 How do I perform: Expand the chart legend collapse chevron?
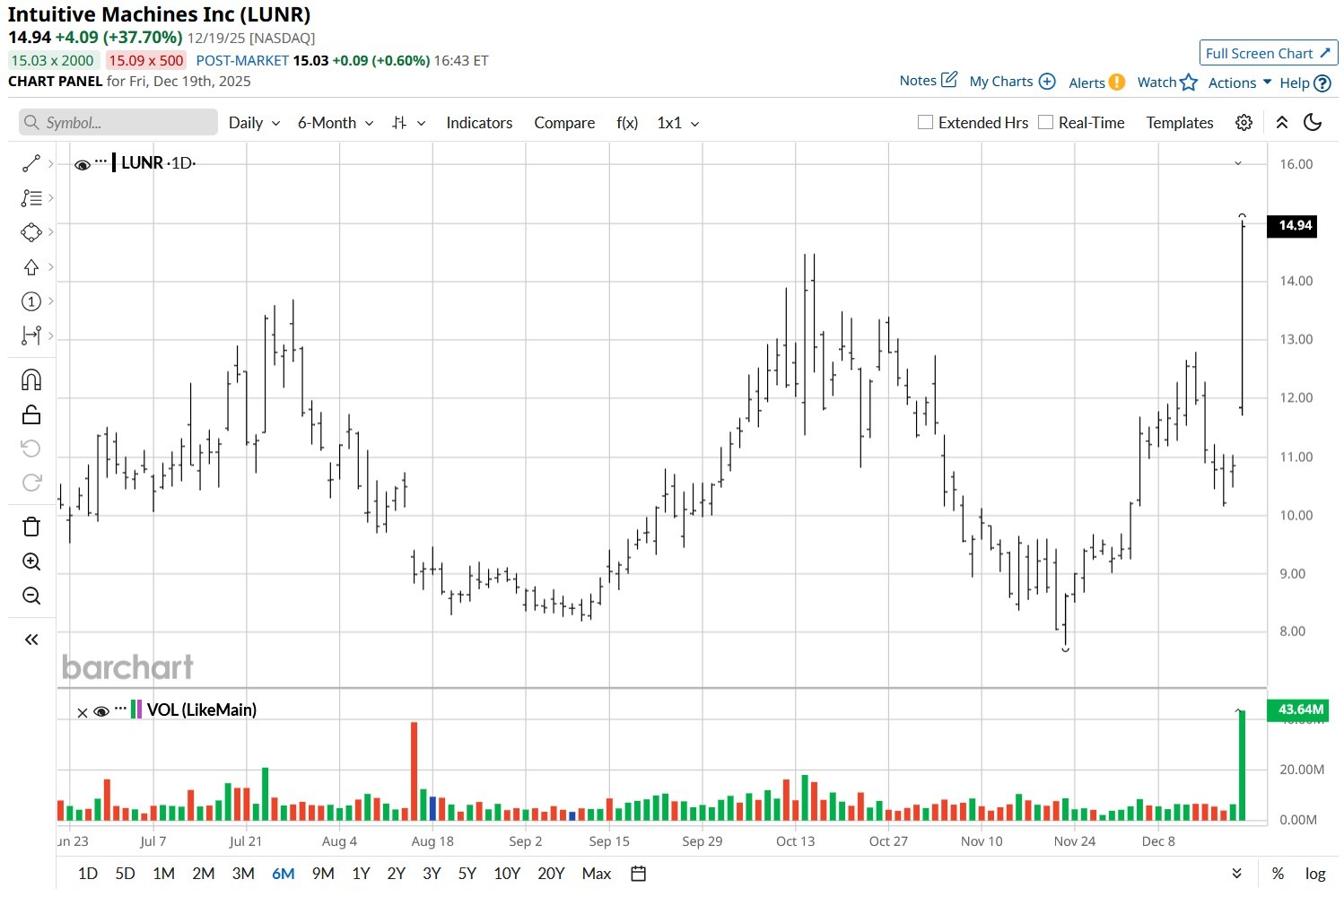pos(1238,163)
